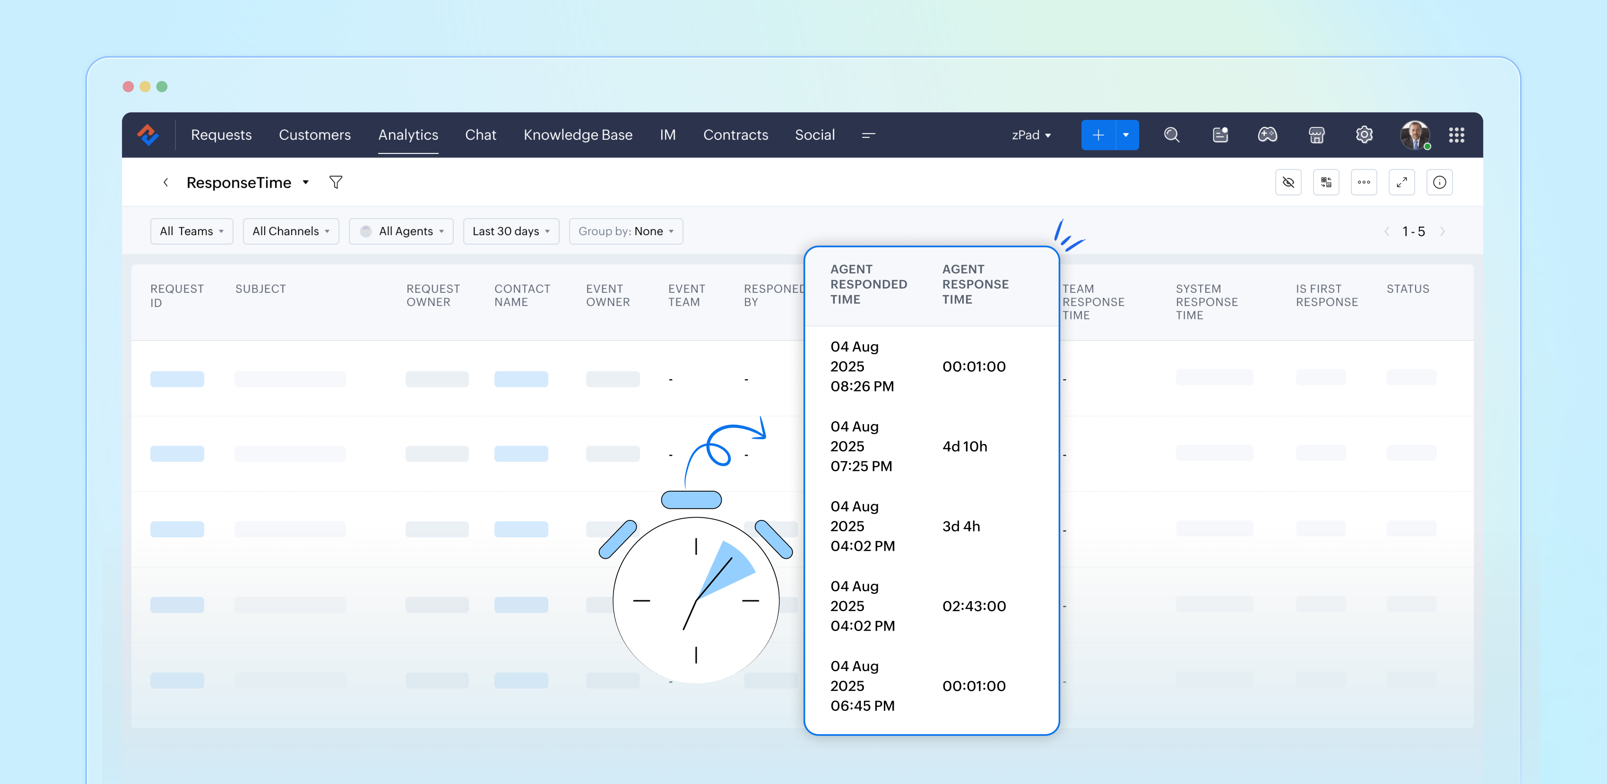Open the marketplace store icon
The height and width of the screenshot is (784, 1607).
coord(1316,135)
